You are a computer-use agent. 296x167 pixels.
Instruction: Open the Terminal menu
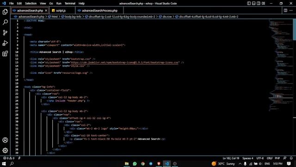tap(70, 3)
